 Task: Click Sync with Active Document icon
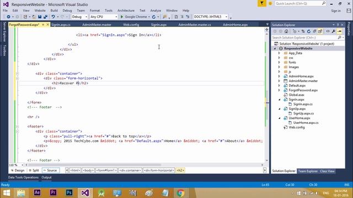tap(303, 31)
